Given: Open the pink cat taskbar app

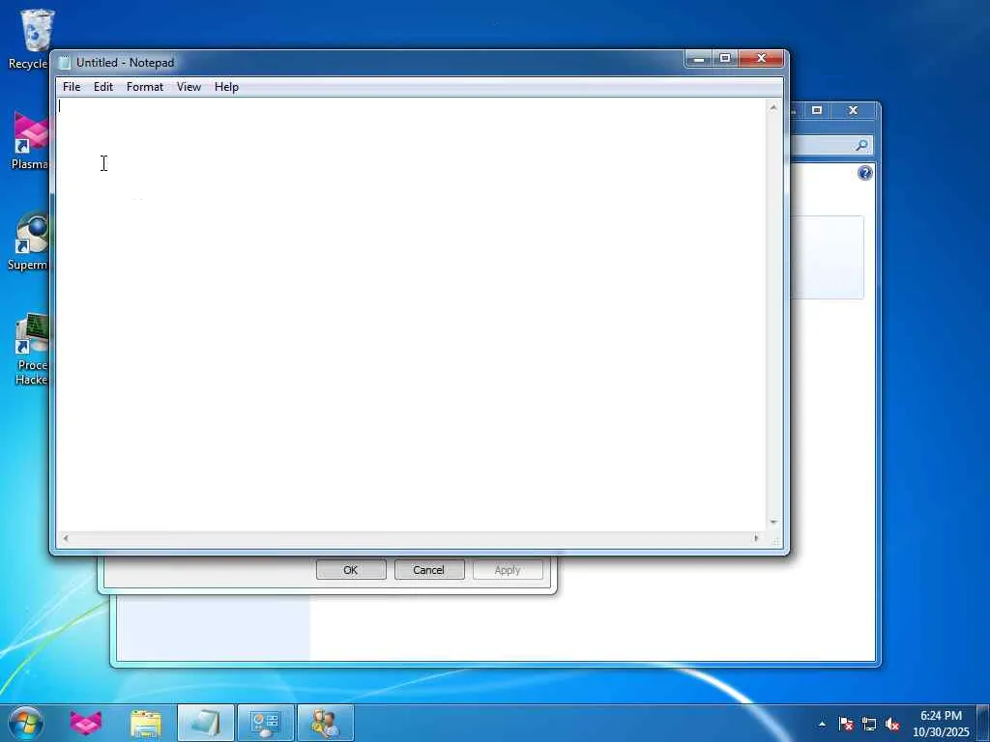Looking at the screenshot, I should point(86,723).
